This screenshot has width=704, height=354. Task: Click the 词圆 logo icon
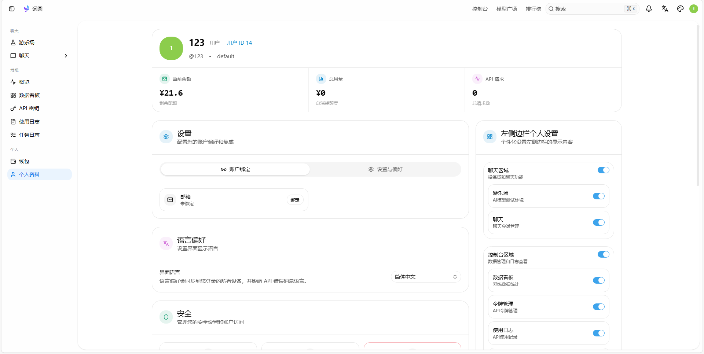point(26,9)
